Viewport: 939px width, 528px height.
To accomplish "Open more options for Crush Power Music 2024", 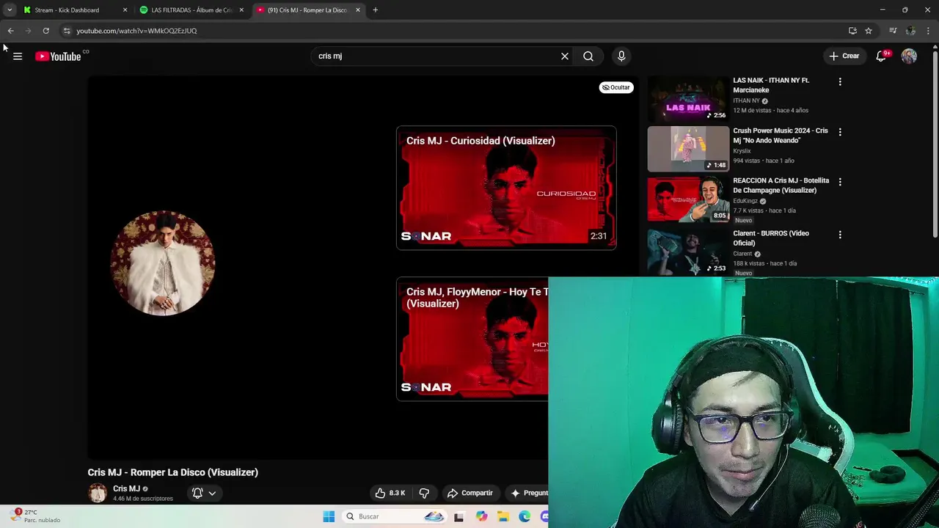I will pyautogui.click(x=840, y=132).
